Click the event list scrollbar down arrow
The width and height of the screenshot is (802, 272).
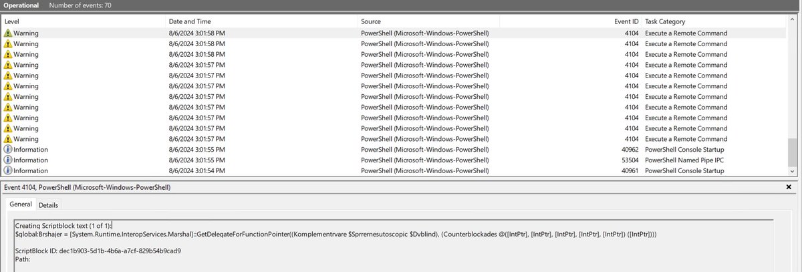[794, 172]
